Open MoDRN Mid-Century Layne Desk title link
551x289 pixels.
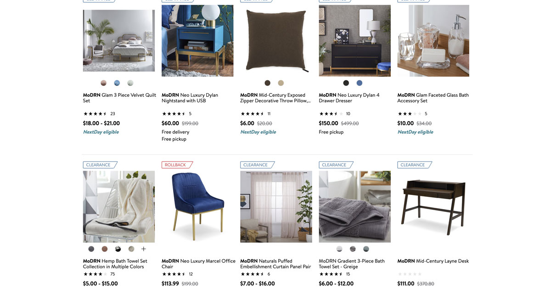433,261
